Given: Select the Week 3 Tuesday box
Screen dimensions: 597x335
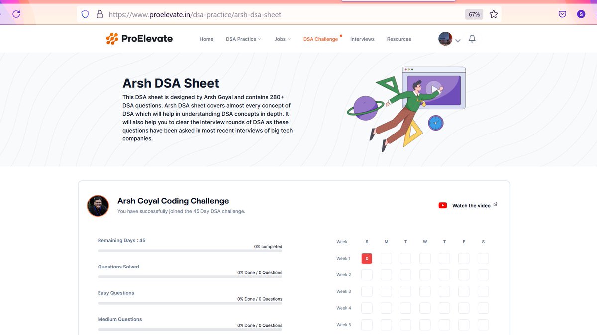Looking at the screenshot, I should point(405,291).
